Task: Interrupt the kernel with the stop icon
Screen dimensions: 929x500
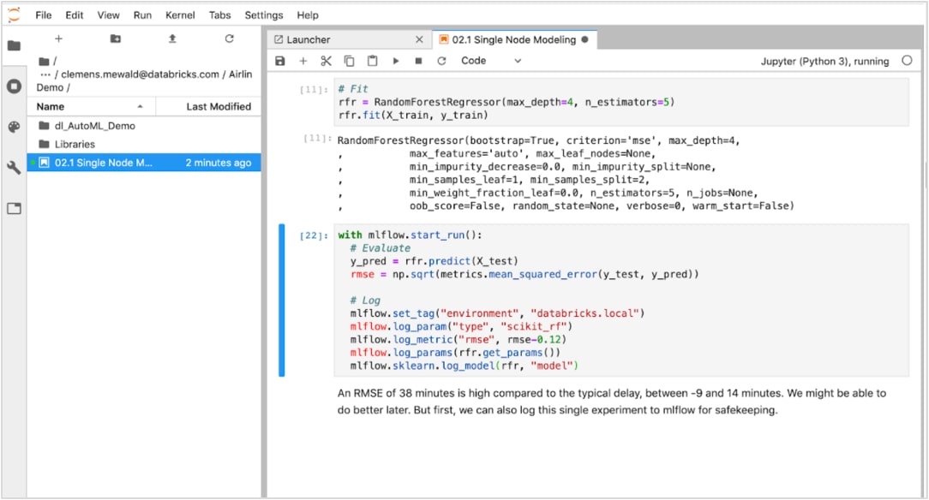Action: (418, 61)
